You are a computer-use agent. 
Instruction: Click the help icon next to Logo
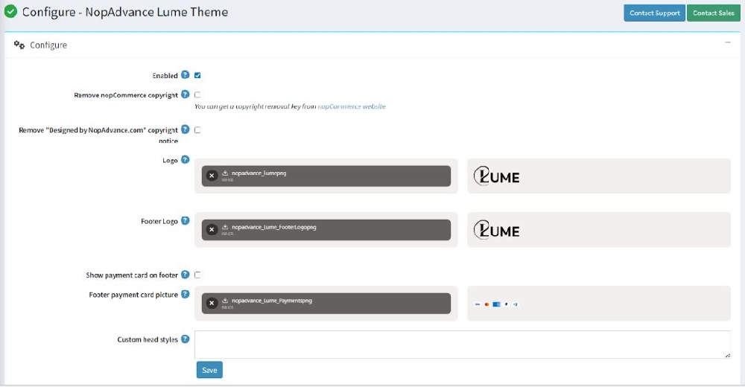point(186,159)
